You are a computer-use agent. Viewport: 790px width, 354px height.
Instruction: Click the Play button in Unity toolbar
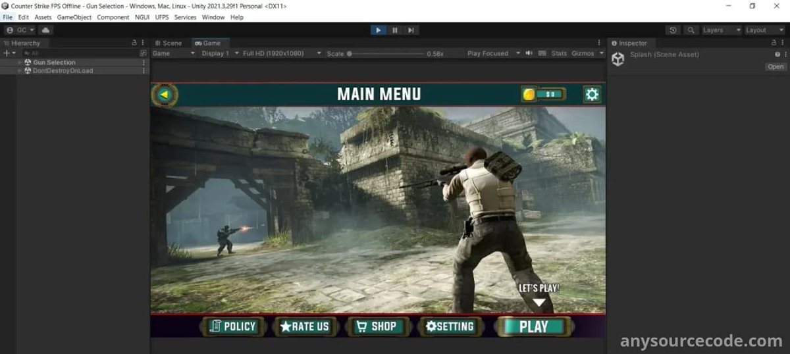pos(379,30)
